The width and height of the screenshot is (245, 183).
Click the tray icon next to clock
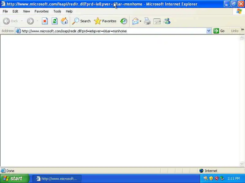tap(222, 178)
